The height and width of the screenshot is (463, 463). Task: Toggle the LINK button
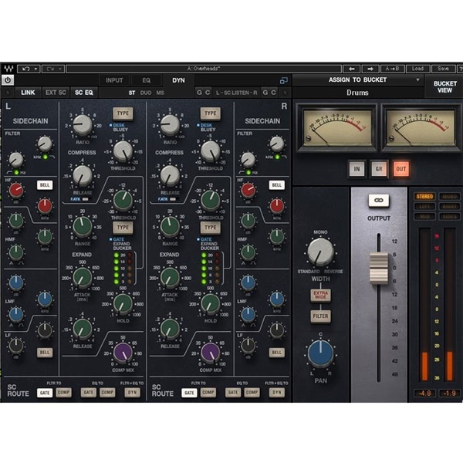click(28, 93)
